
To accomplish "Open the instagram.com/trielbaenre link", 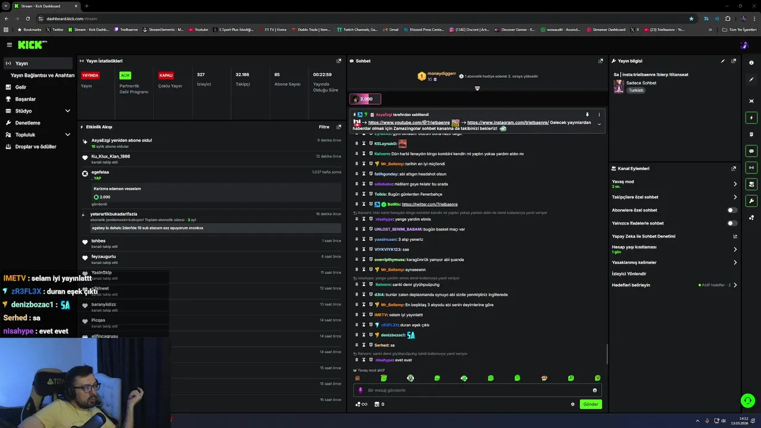I will coord(508,122).
